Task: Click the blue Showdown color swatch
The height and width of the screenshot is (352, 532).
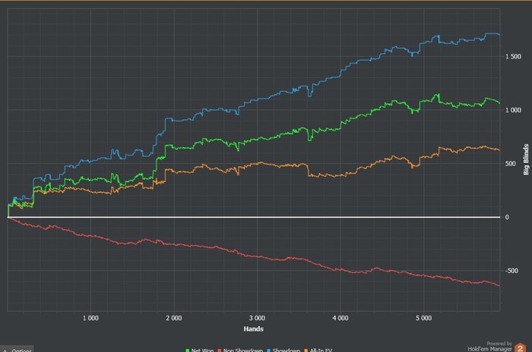Action: click(x=269, y=350)
